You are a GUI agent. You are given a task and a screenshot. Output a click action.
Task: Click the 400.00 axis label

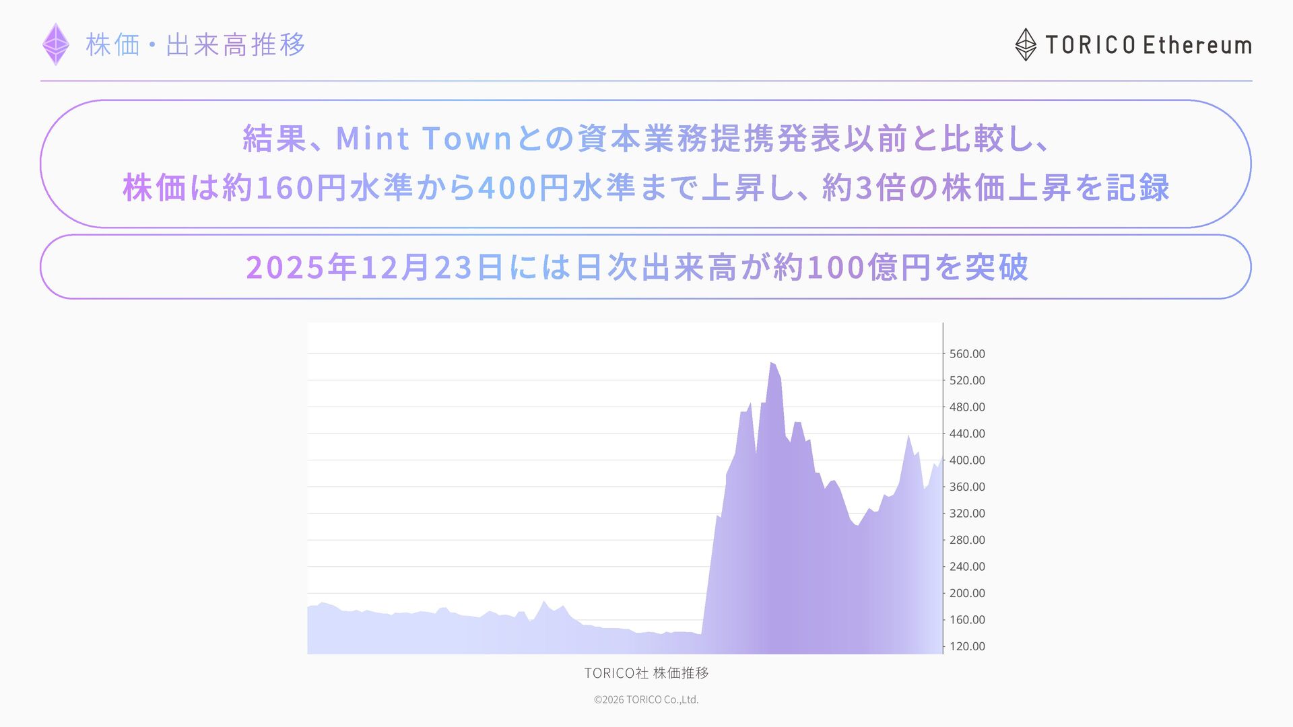pos(966,460)
